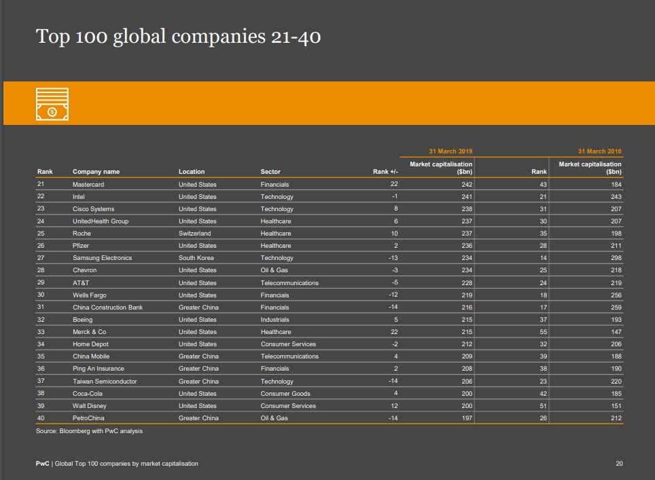Image resolution: width=655 pixels, height=480 pixels.
Task: Click 2018 rank '55' in Merck row
Action: coord(543,332)
